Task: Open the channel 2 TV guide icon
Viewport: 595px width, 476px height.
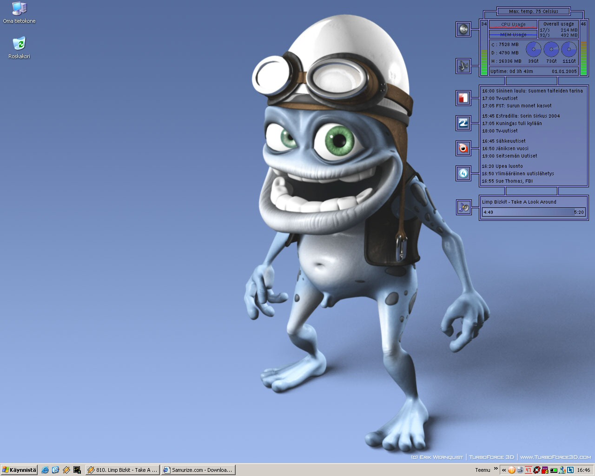Action: [463, 123]
